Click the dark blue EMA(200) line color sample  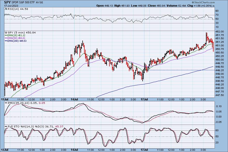[6, 41]
